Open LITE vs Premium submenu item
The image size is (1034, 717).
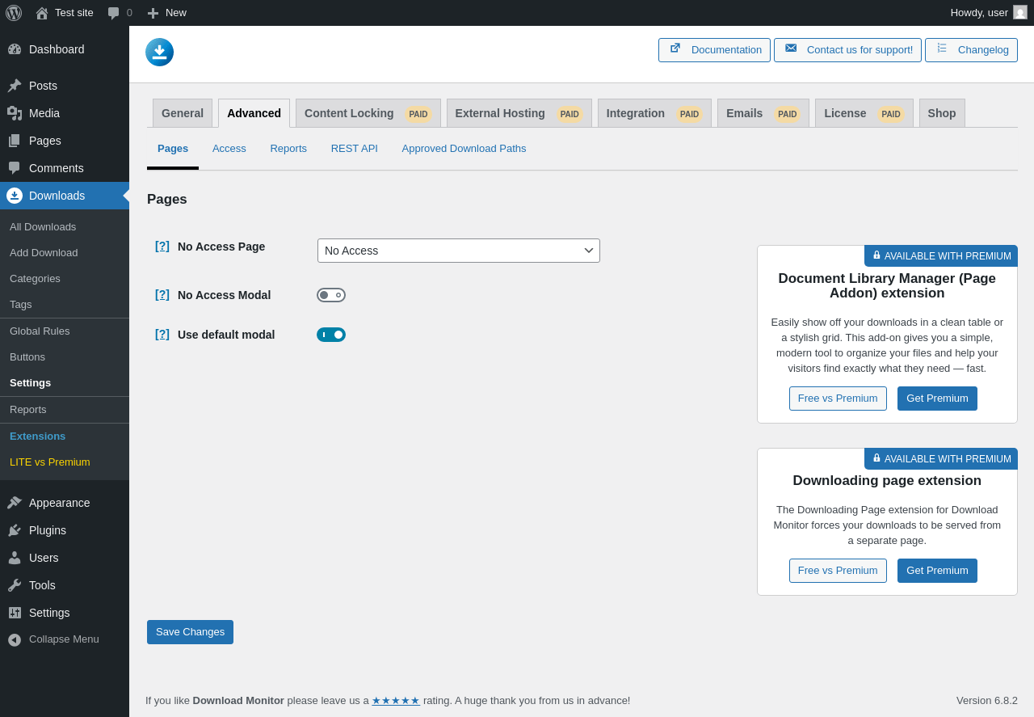[65, 462]
